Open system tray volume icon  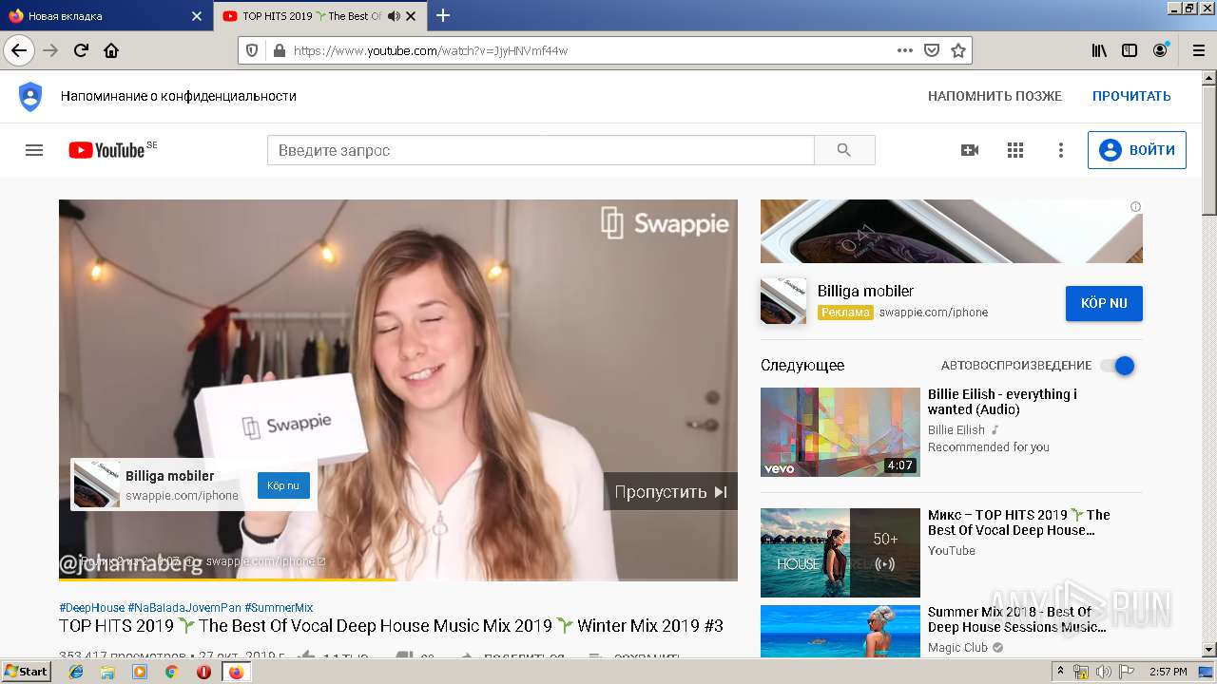click(x=1104, y=672)
